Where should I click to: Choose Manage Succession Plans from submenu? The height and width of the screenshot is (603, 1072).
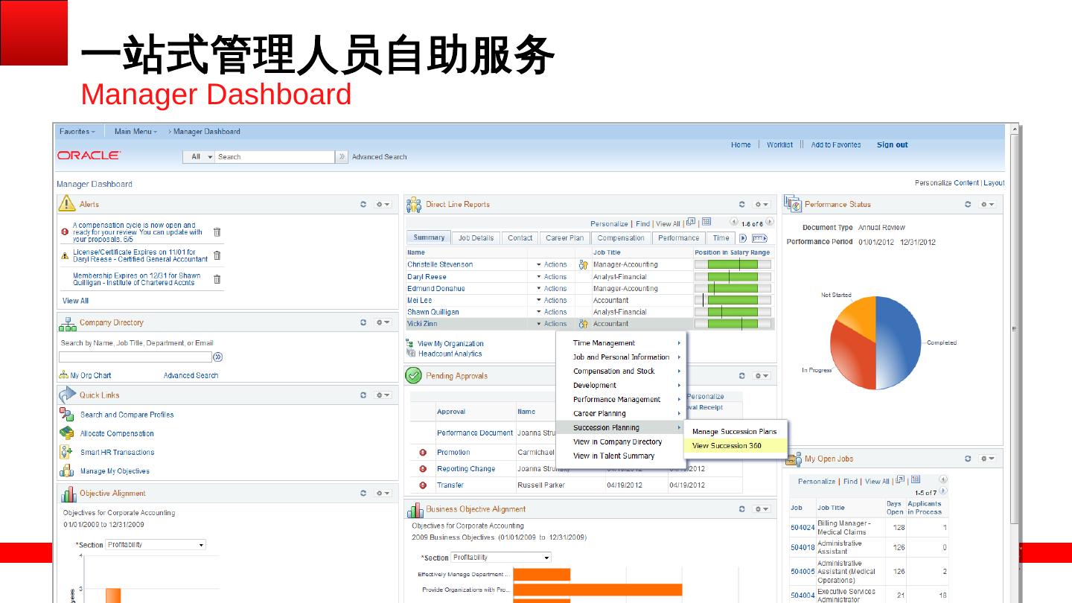(x=735, y=432)
